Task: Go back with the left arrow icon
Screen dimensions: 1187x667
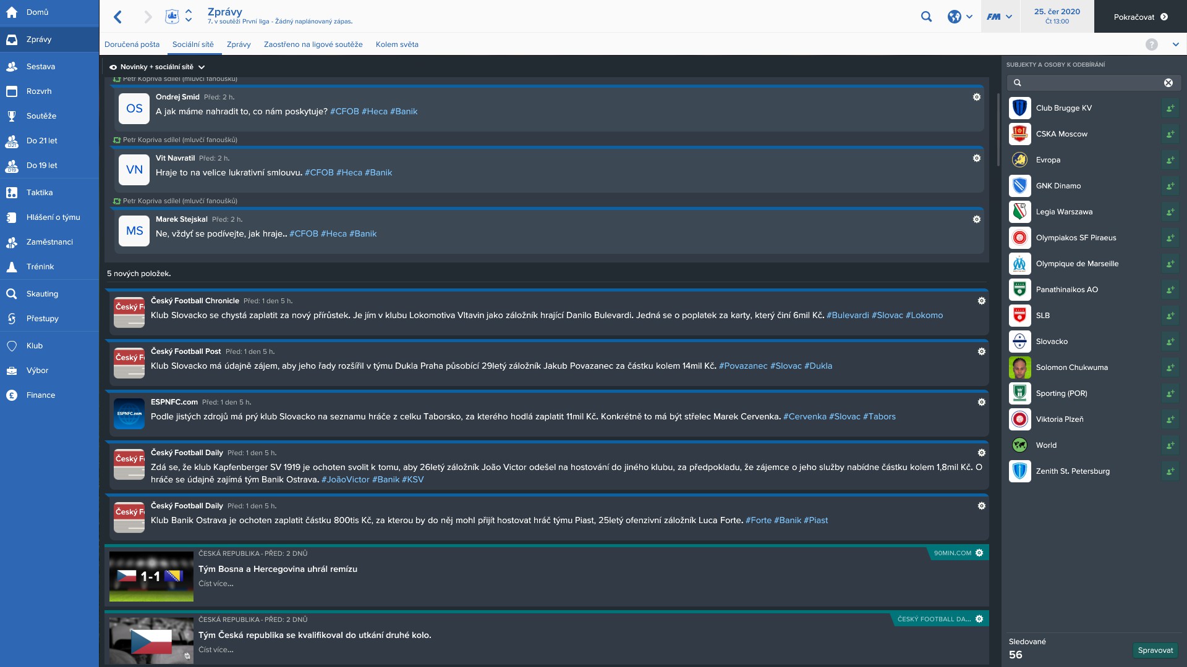Action: (x=117, y=17)
